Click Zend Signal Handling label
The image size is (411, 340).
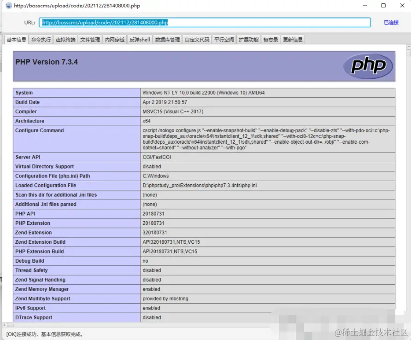point(40,280)
